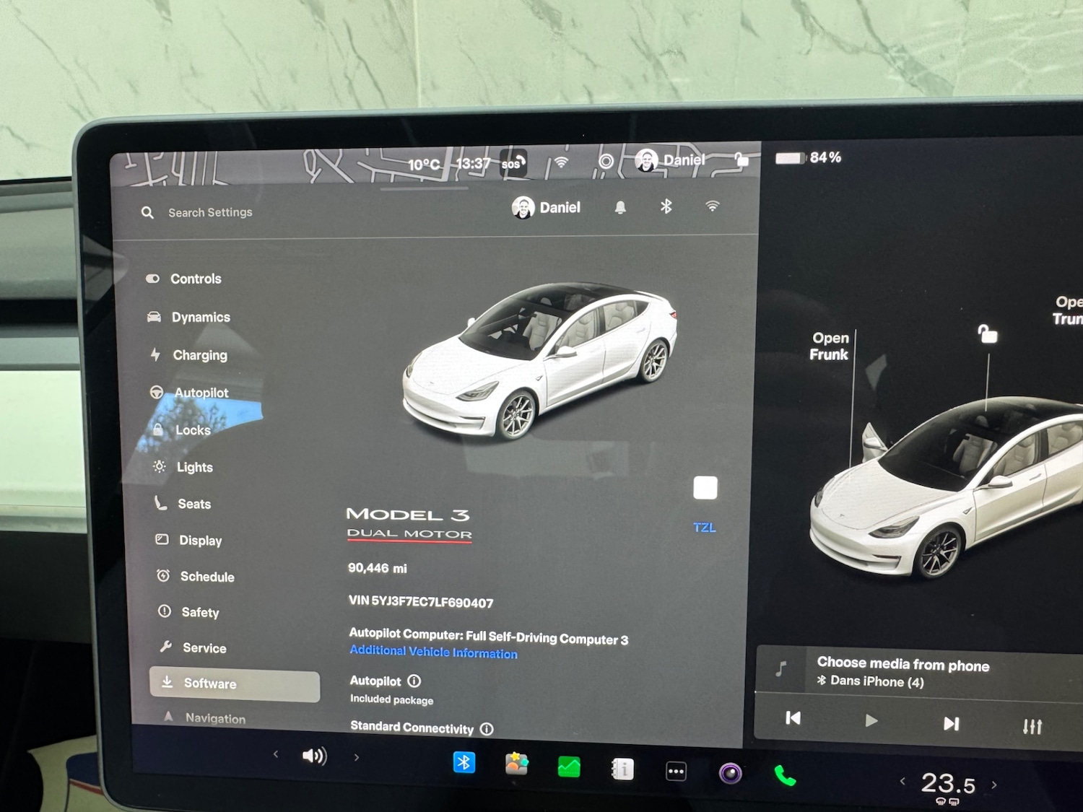
Task: Lower cabin temperature with left arrow
Action: (x=902, y=781)
